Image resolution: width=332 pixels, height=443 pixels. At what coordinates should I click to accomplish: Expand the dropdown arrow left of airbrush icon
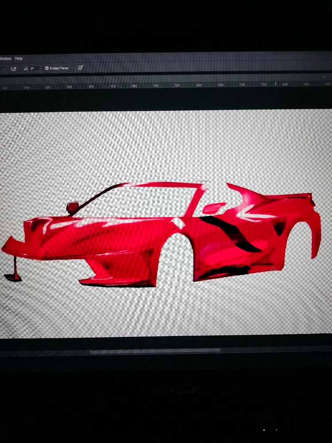pyautogui.click(x=3, y=69)
